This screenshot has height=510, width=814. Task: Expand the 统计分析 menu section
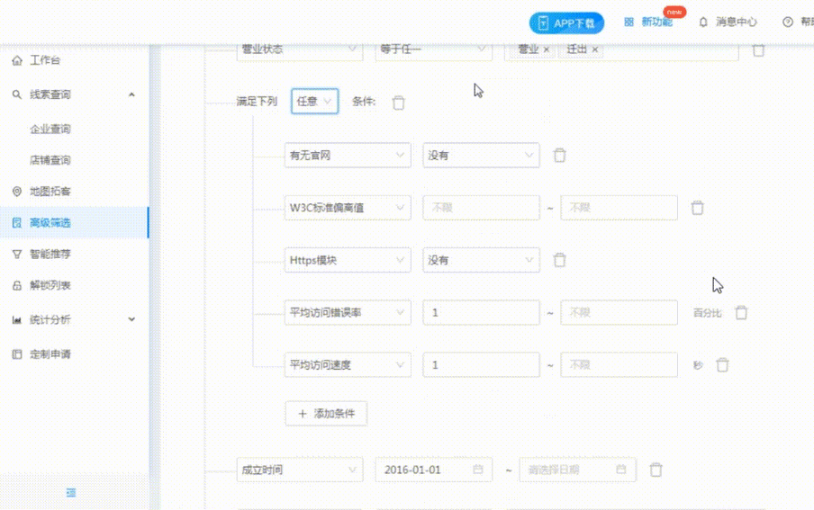131,319
